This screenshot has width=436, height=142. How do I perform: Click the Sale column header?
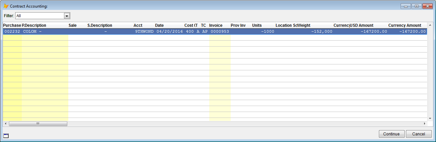(x=77, y=25)
